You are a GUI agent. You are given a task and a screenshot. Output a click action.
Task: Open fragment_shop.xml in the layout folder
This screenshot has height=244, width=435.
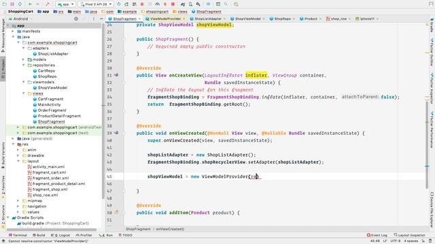(50, 190)
